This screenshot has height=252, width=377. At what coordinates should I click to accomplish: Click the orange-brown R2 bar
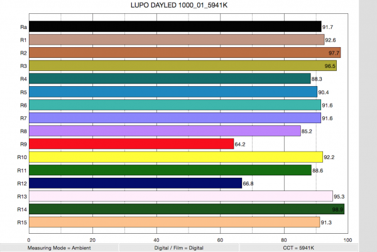(184, 53)
